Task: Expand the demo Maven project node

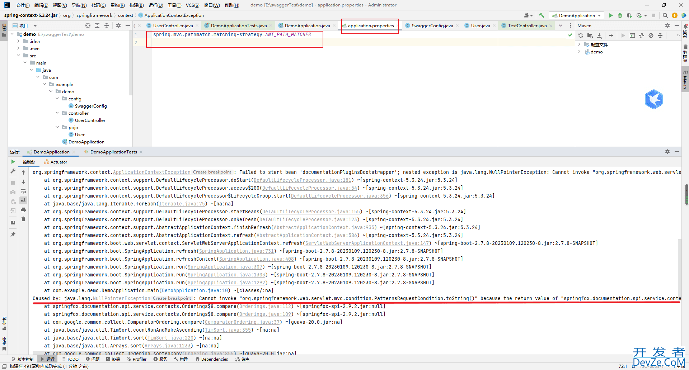Action: coord(579,52)
